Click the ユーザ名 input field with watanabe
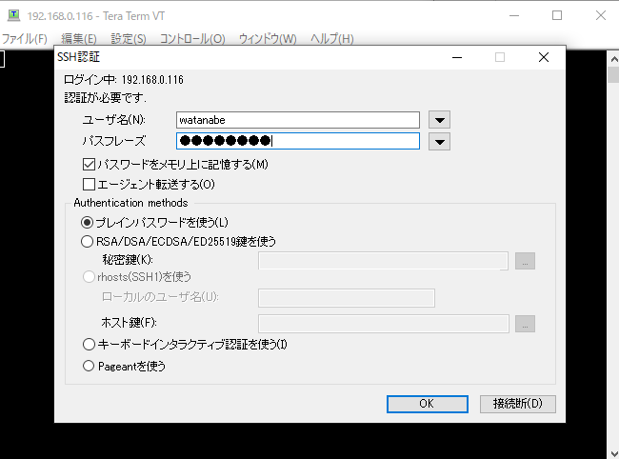 click(297, 120)
